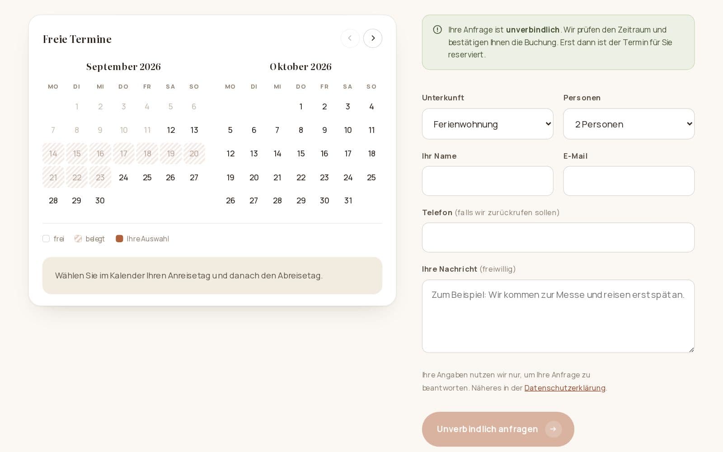Pick September 26 in the calendar
Viewport: 723px width, 452px height.
coord(171,177)
